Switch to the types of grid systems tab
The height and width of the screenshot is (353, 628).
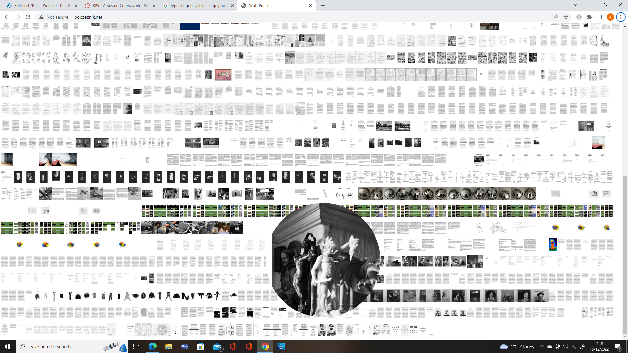coord(196,6)
